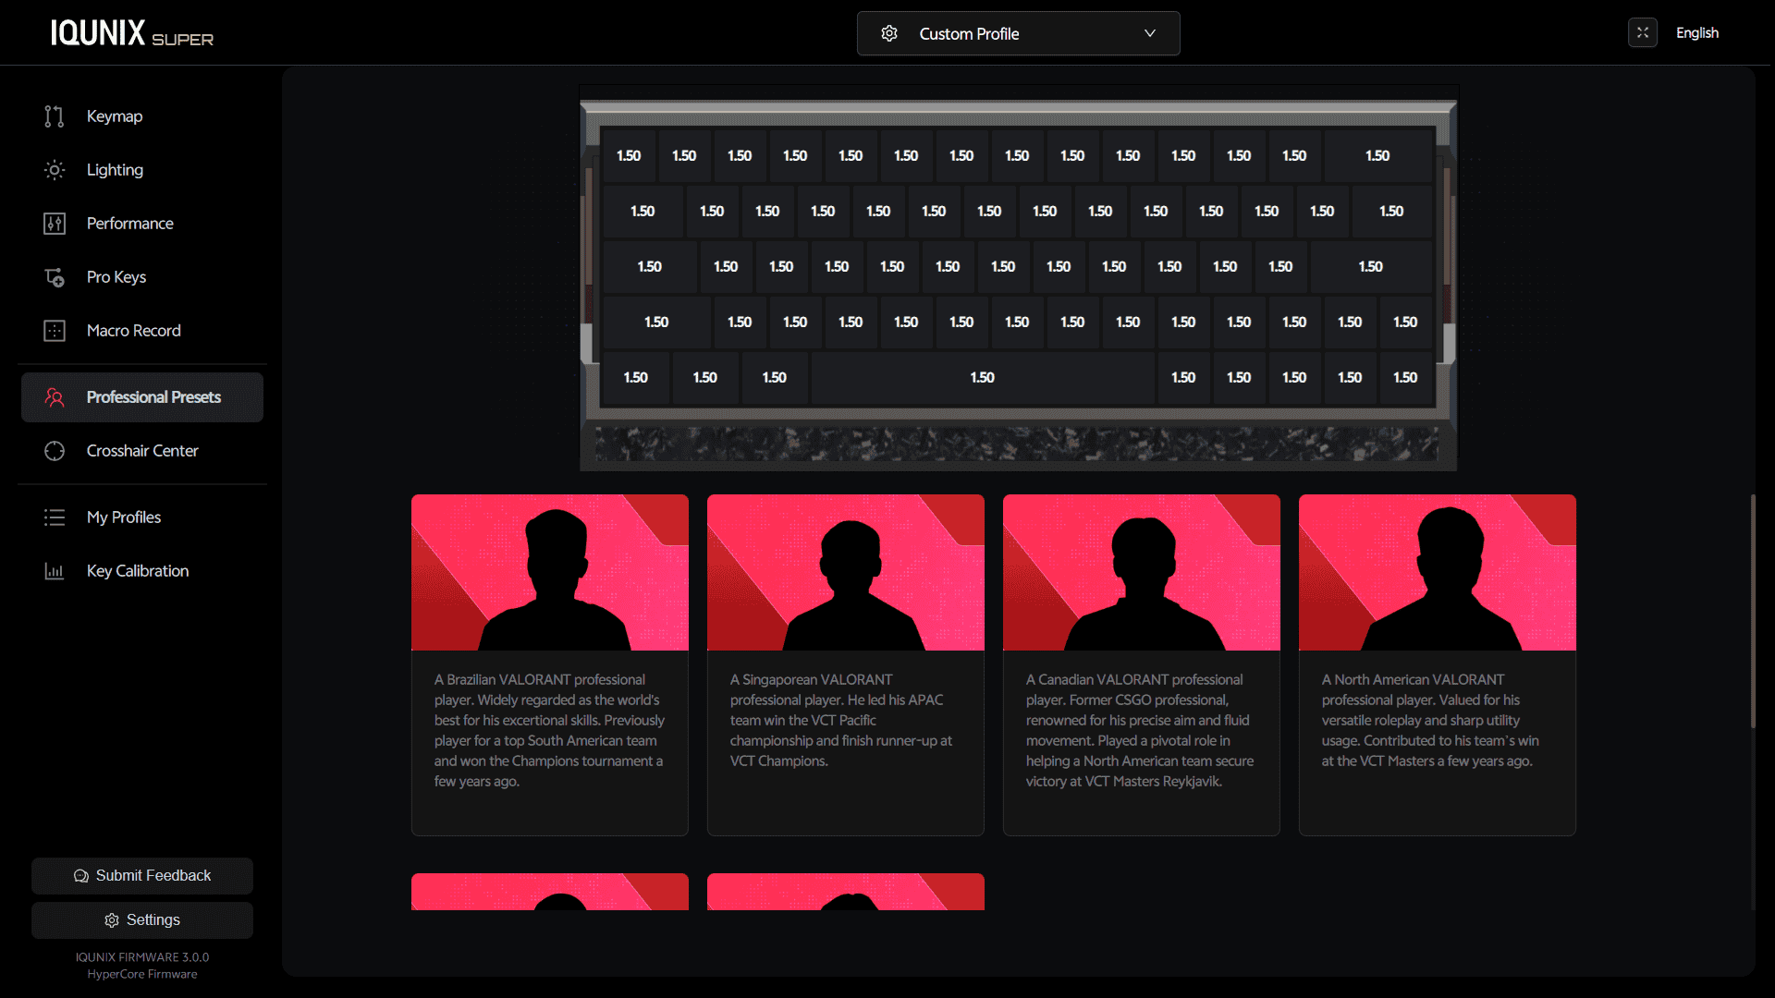This screenshot has width=1775, height=998.
Task: Click the Submit Feedback chat icon
Action: 81,876
